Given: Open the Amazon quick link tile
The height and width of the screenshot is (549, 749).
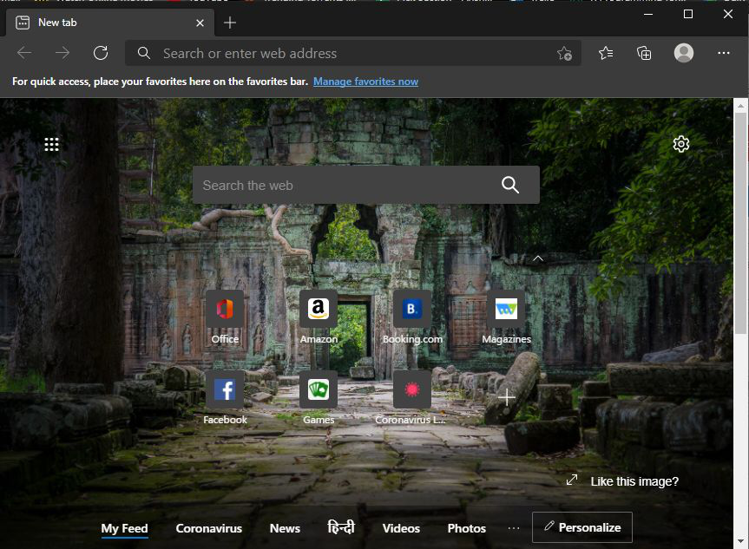Looking at the screenshot, I should [x=319, y=309].
